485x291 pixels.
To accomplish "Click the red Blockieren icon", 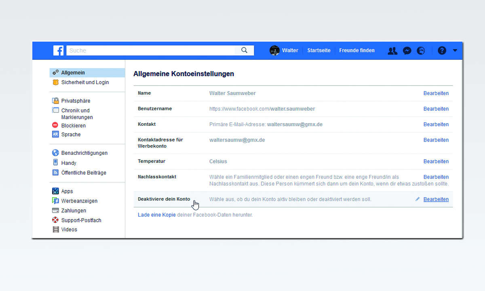I will pos(56,125).
